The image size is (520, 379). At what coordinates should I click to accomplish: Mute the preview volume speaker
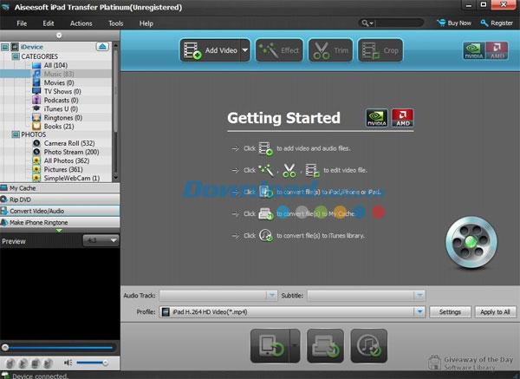point(68,362)
